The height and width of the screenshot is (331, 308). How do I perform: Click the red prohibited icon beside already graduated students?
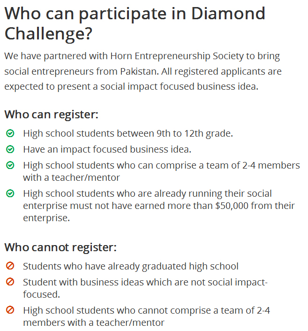(x=10, y=266)
